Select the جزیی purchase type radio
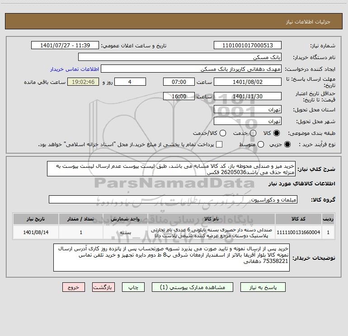The image size is (348, 336). coord(287,144)
